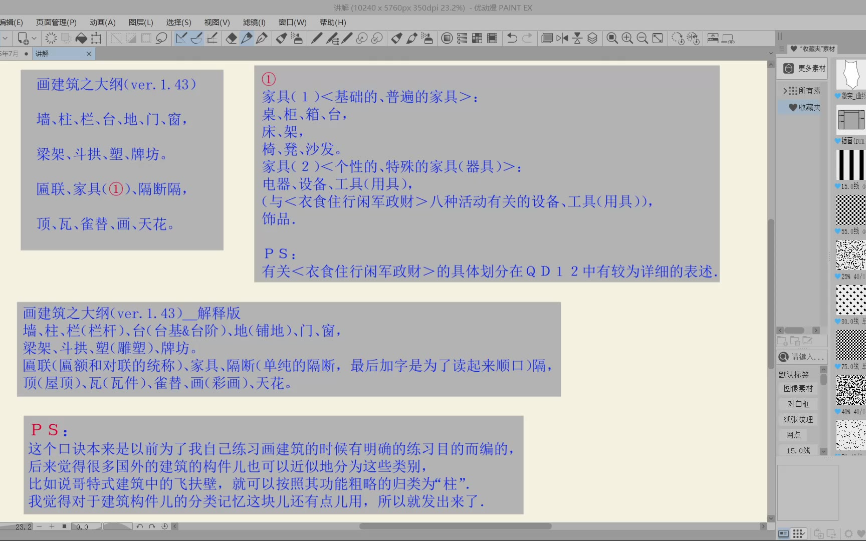
Task: Select the 纸张纹理 tag
Action: click(798, 419)
